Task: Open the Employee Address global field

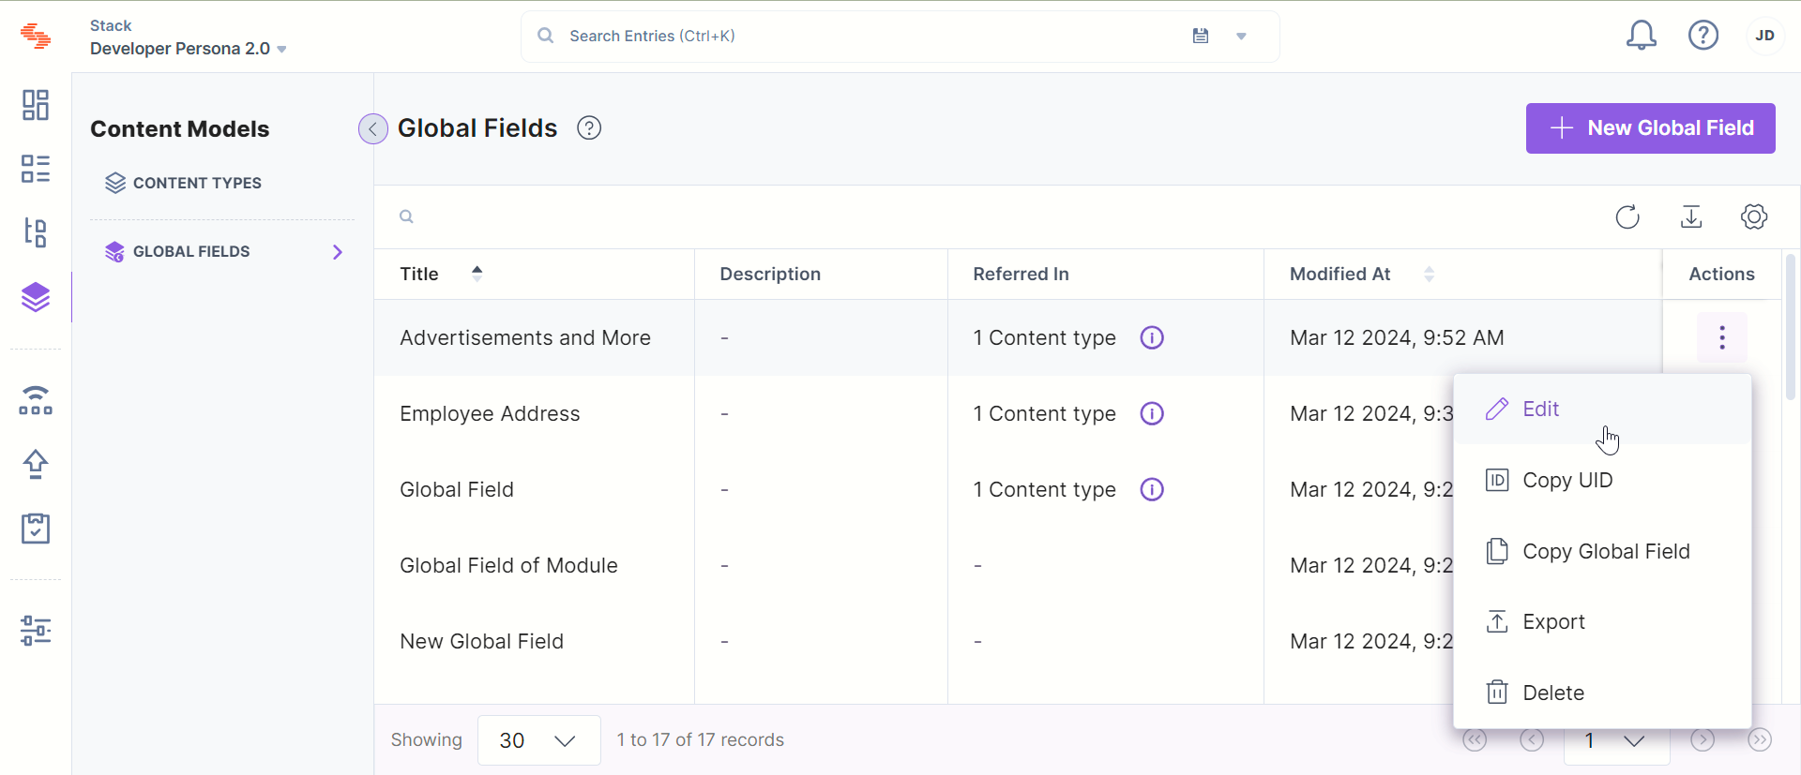Action: [x=490, y=413]
